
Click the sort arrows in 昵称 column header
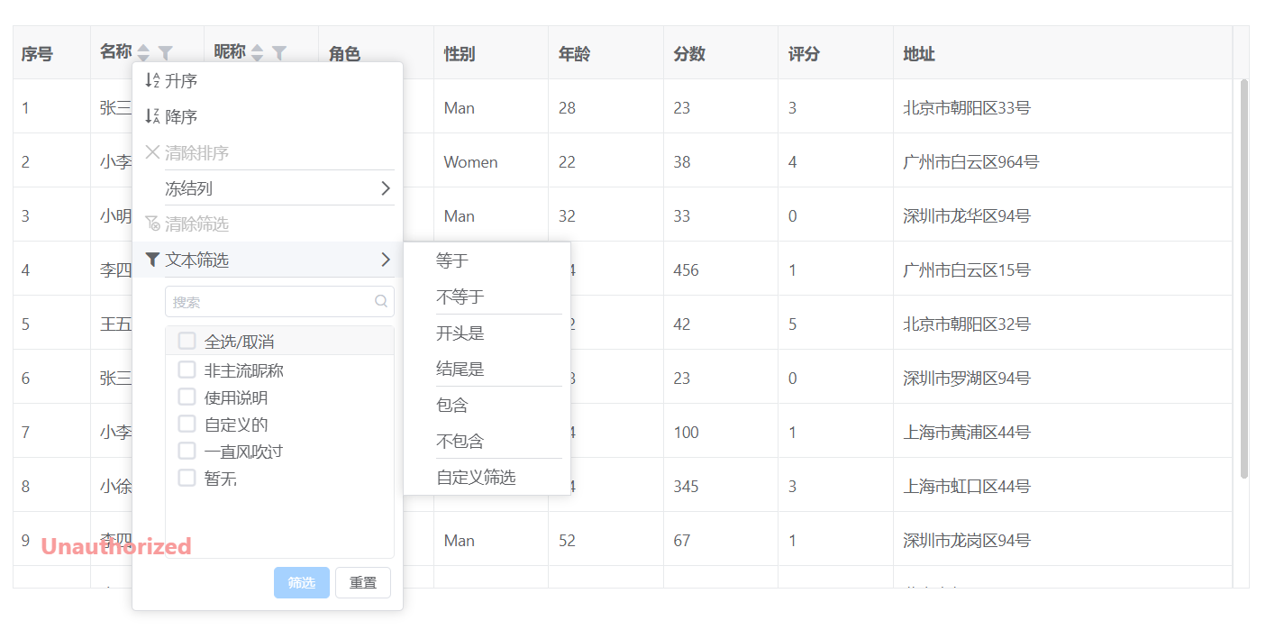point(257,53)
